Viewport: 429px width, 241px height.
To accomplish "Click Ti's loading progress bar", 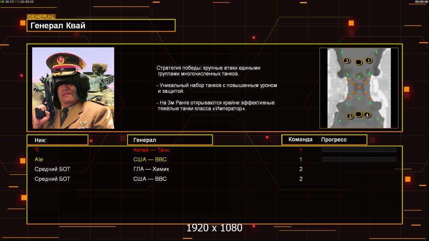I will [x=359, y=149].
